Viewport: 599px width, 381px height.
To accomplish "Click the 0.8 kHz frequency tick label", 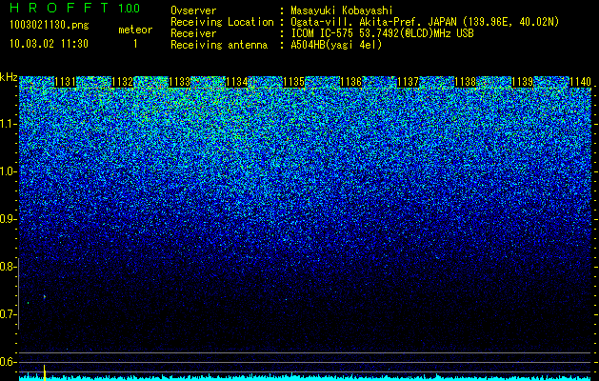I will tap(8, 267).
